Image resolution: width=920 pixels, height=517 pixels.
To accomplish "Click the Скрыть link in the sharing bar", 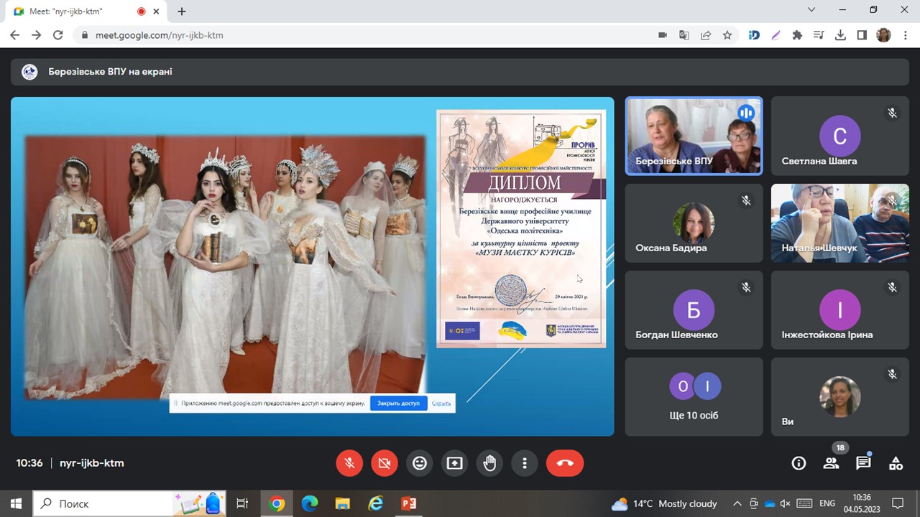I will (441, 404).
